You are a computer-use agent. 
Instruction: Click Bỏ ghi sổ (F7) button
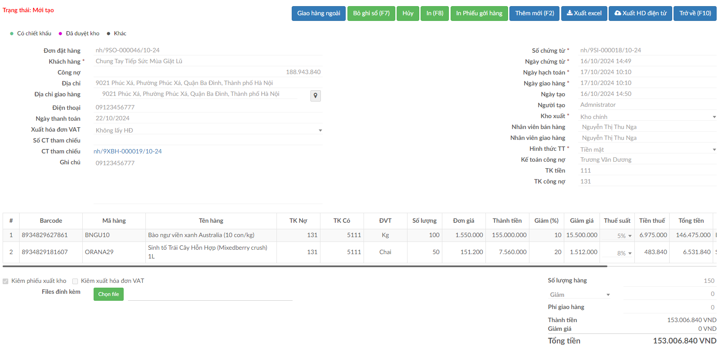coord(371,13)
